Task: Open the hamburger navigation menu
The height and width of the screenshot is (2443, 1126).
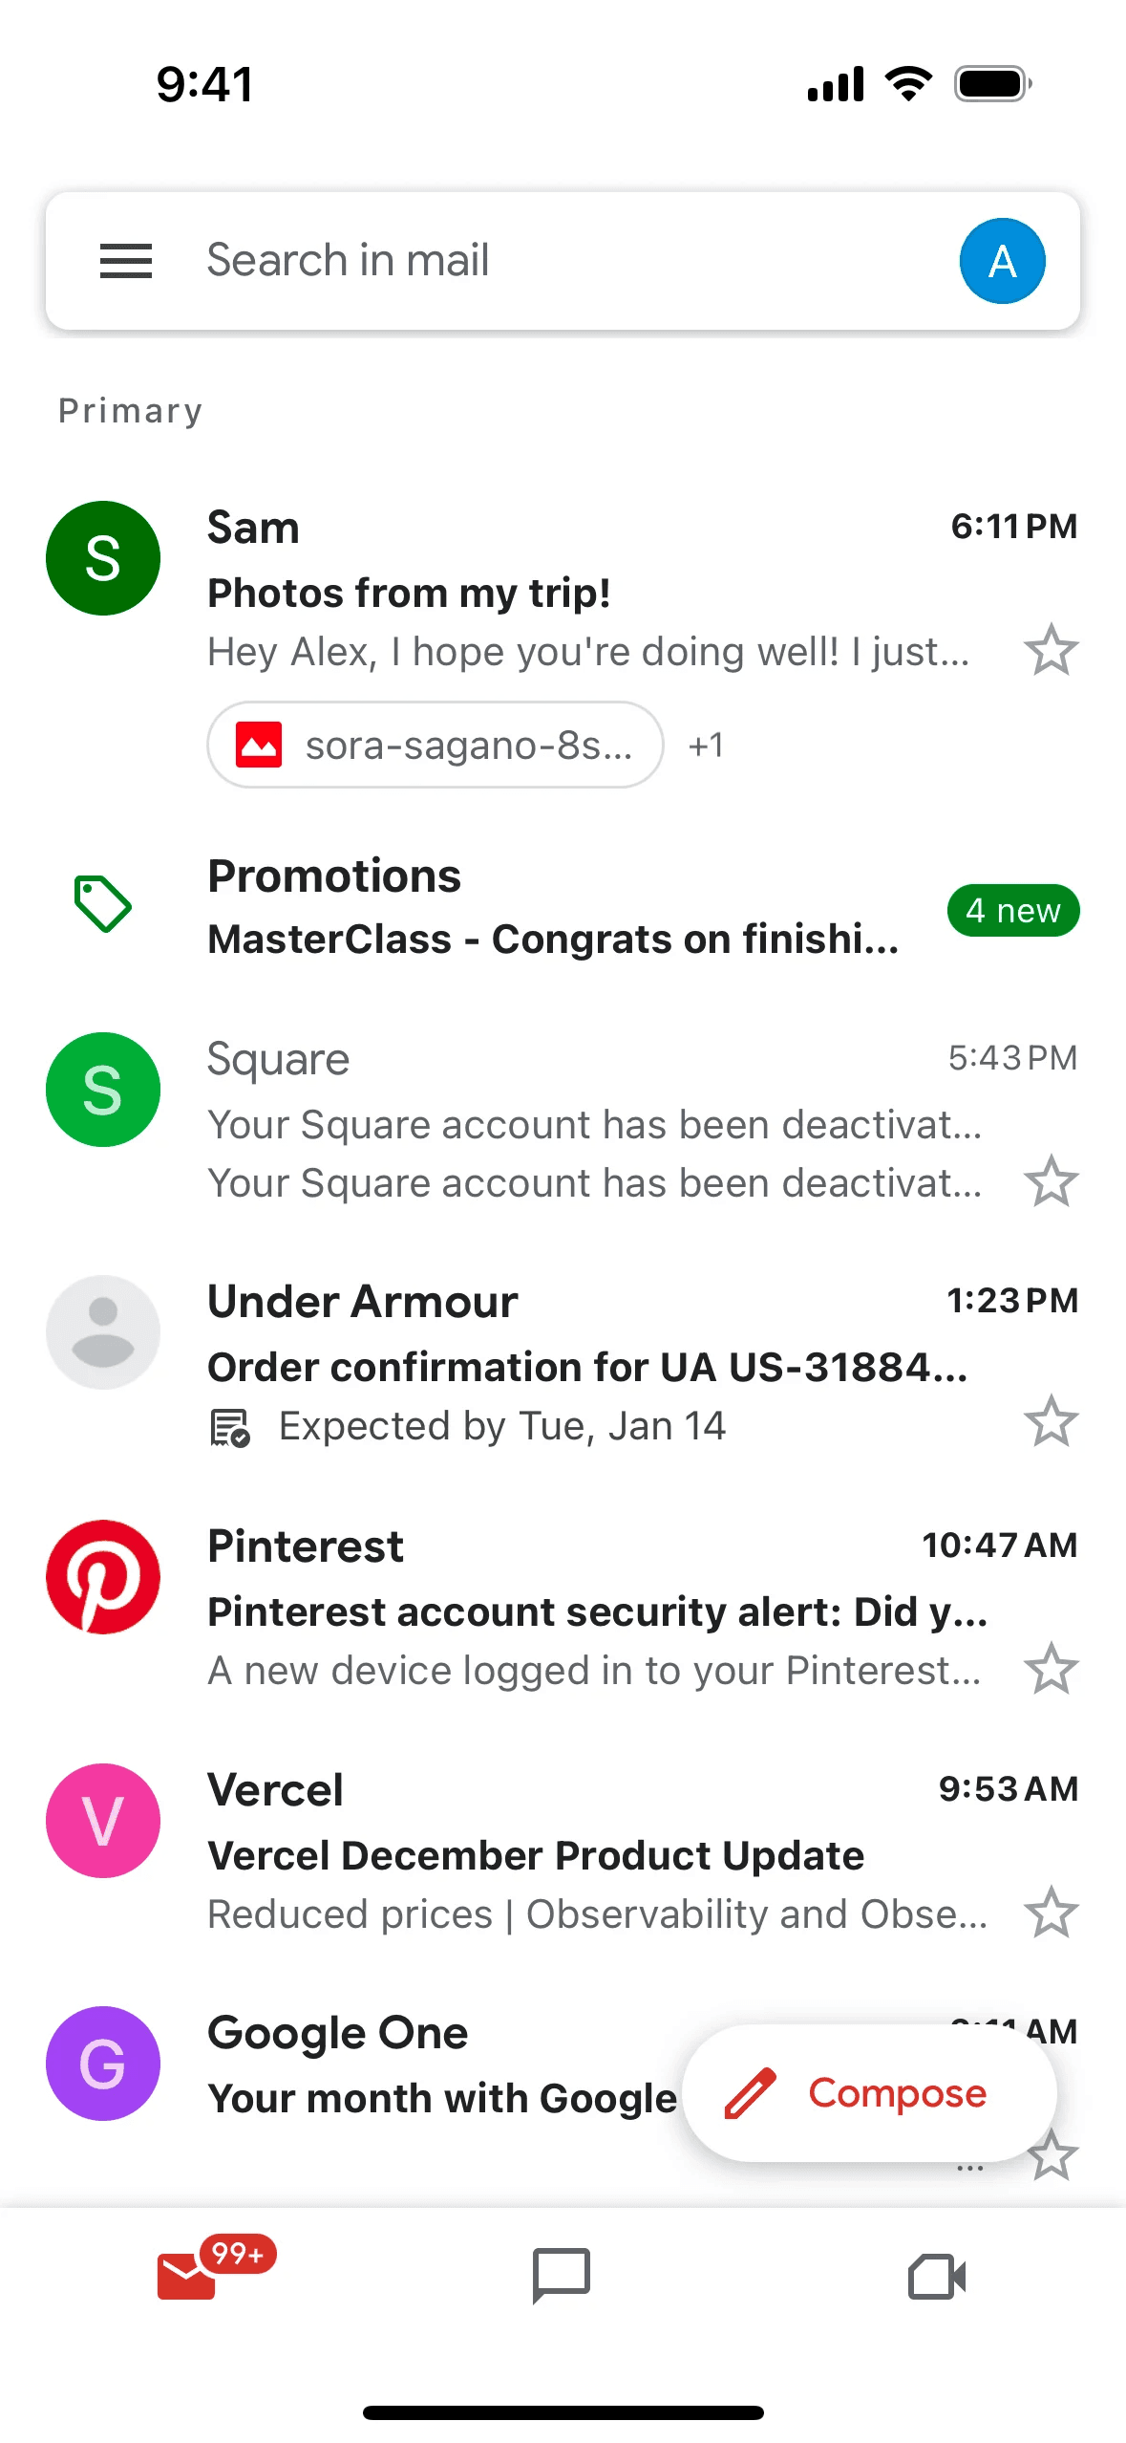Action: 126,261
